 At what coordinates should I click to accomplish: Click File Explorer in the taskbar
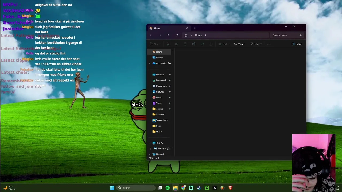pos(175,188)
